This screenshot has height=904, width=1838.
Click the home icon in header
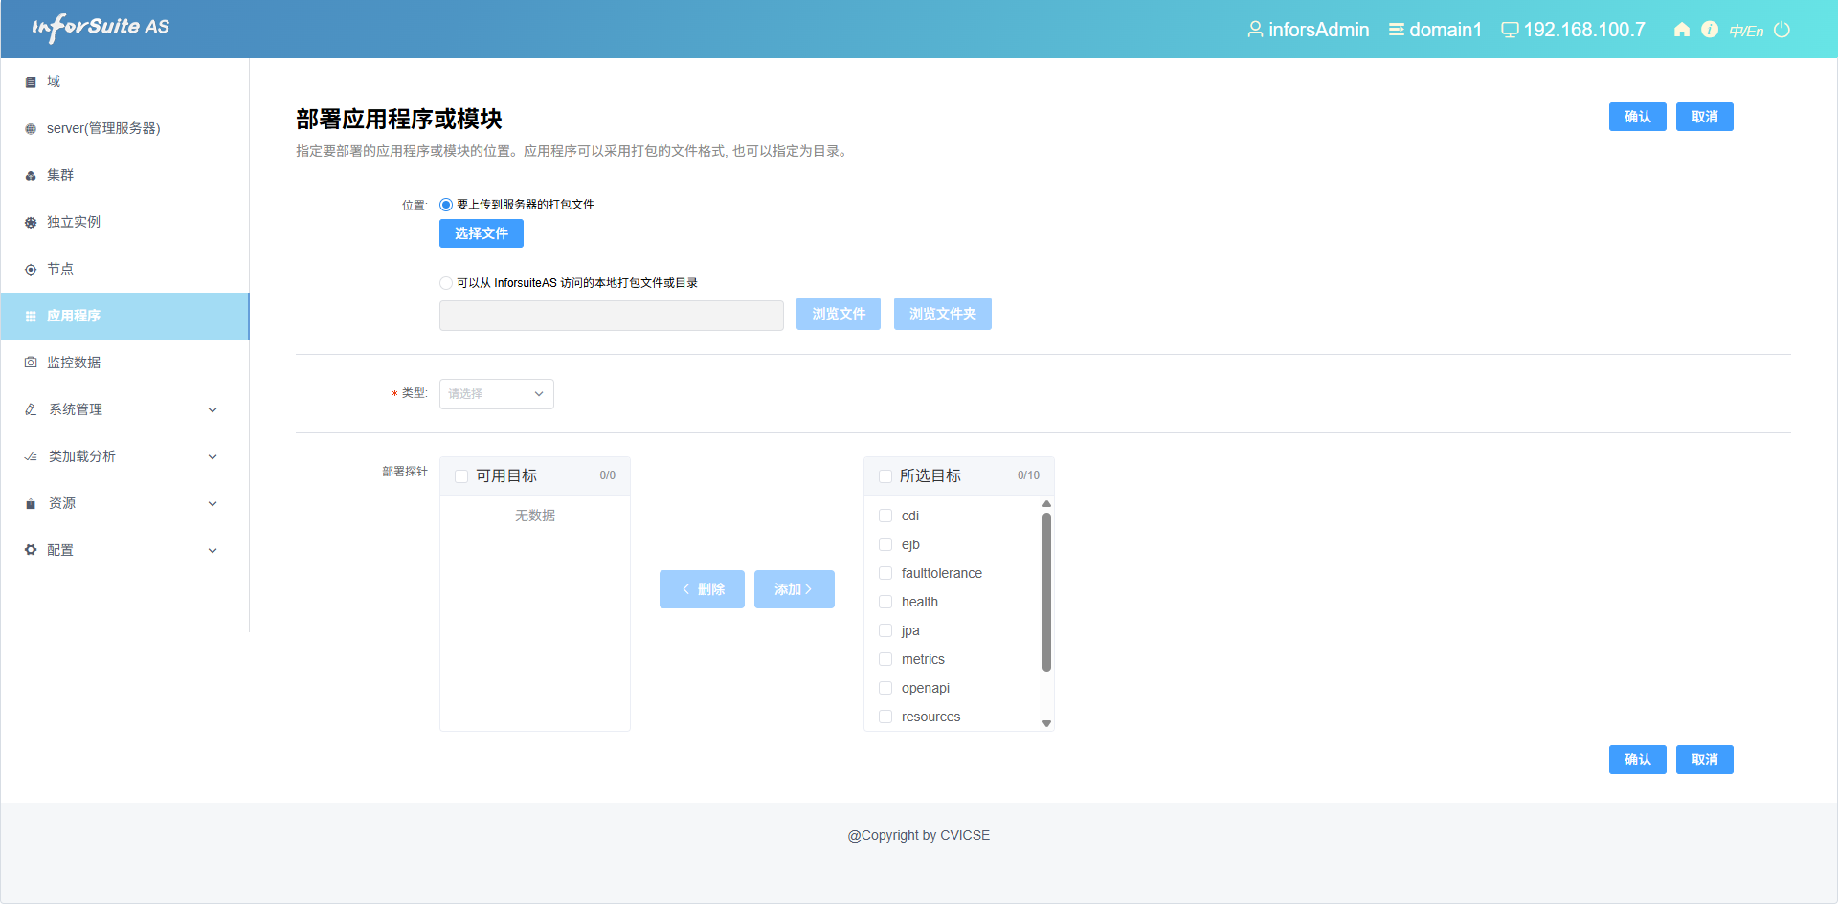1681,30
